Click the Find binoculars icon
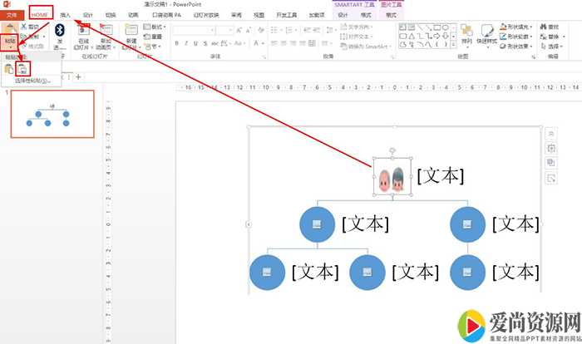The width and height of the screenshot is (582, 344). pyautogui.click(x=542, y=27)
